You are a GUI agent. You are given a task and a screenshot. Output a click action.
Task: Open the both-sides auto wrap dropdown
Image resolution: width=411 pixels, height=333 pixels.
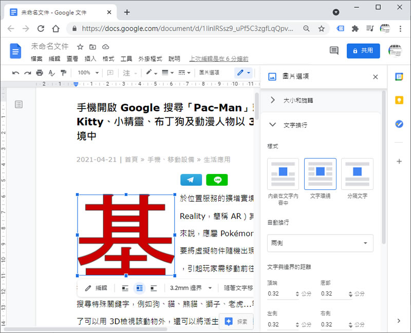(x=320, y=243)
